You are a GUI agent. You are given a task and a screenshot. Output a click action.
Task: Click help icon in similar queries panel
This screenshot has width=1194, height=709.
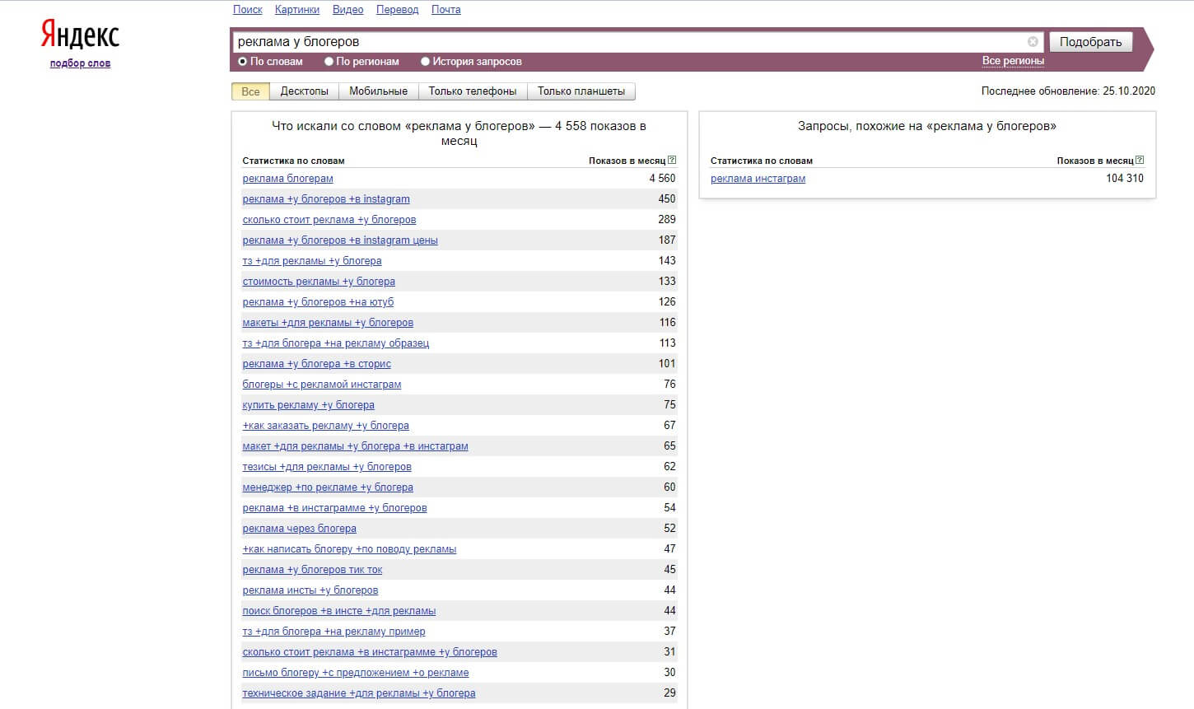coord(1140,161)
